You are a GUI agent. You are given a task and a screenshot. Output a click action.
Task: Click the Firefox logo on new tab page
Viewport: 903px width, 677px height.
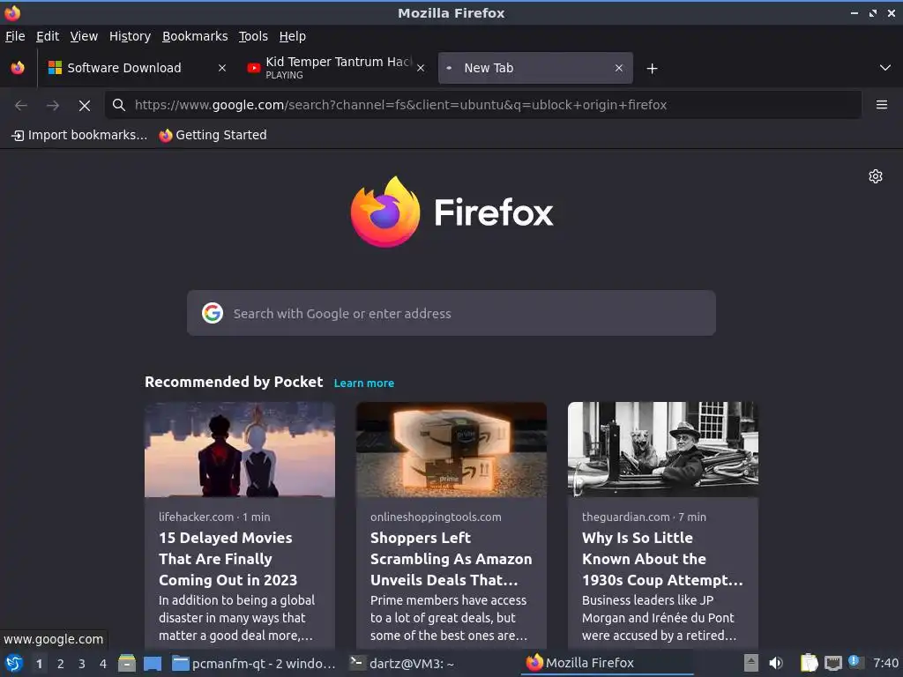[x=451, y=212]
